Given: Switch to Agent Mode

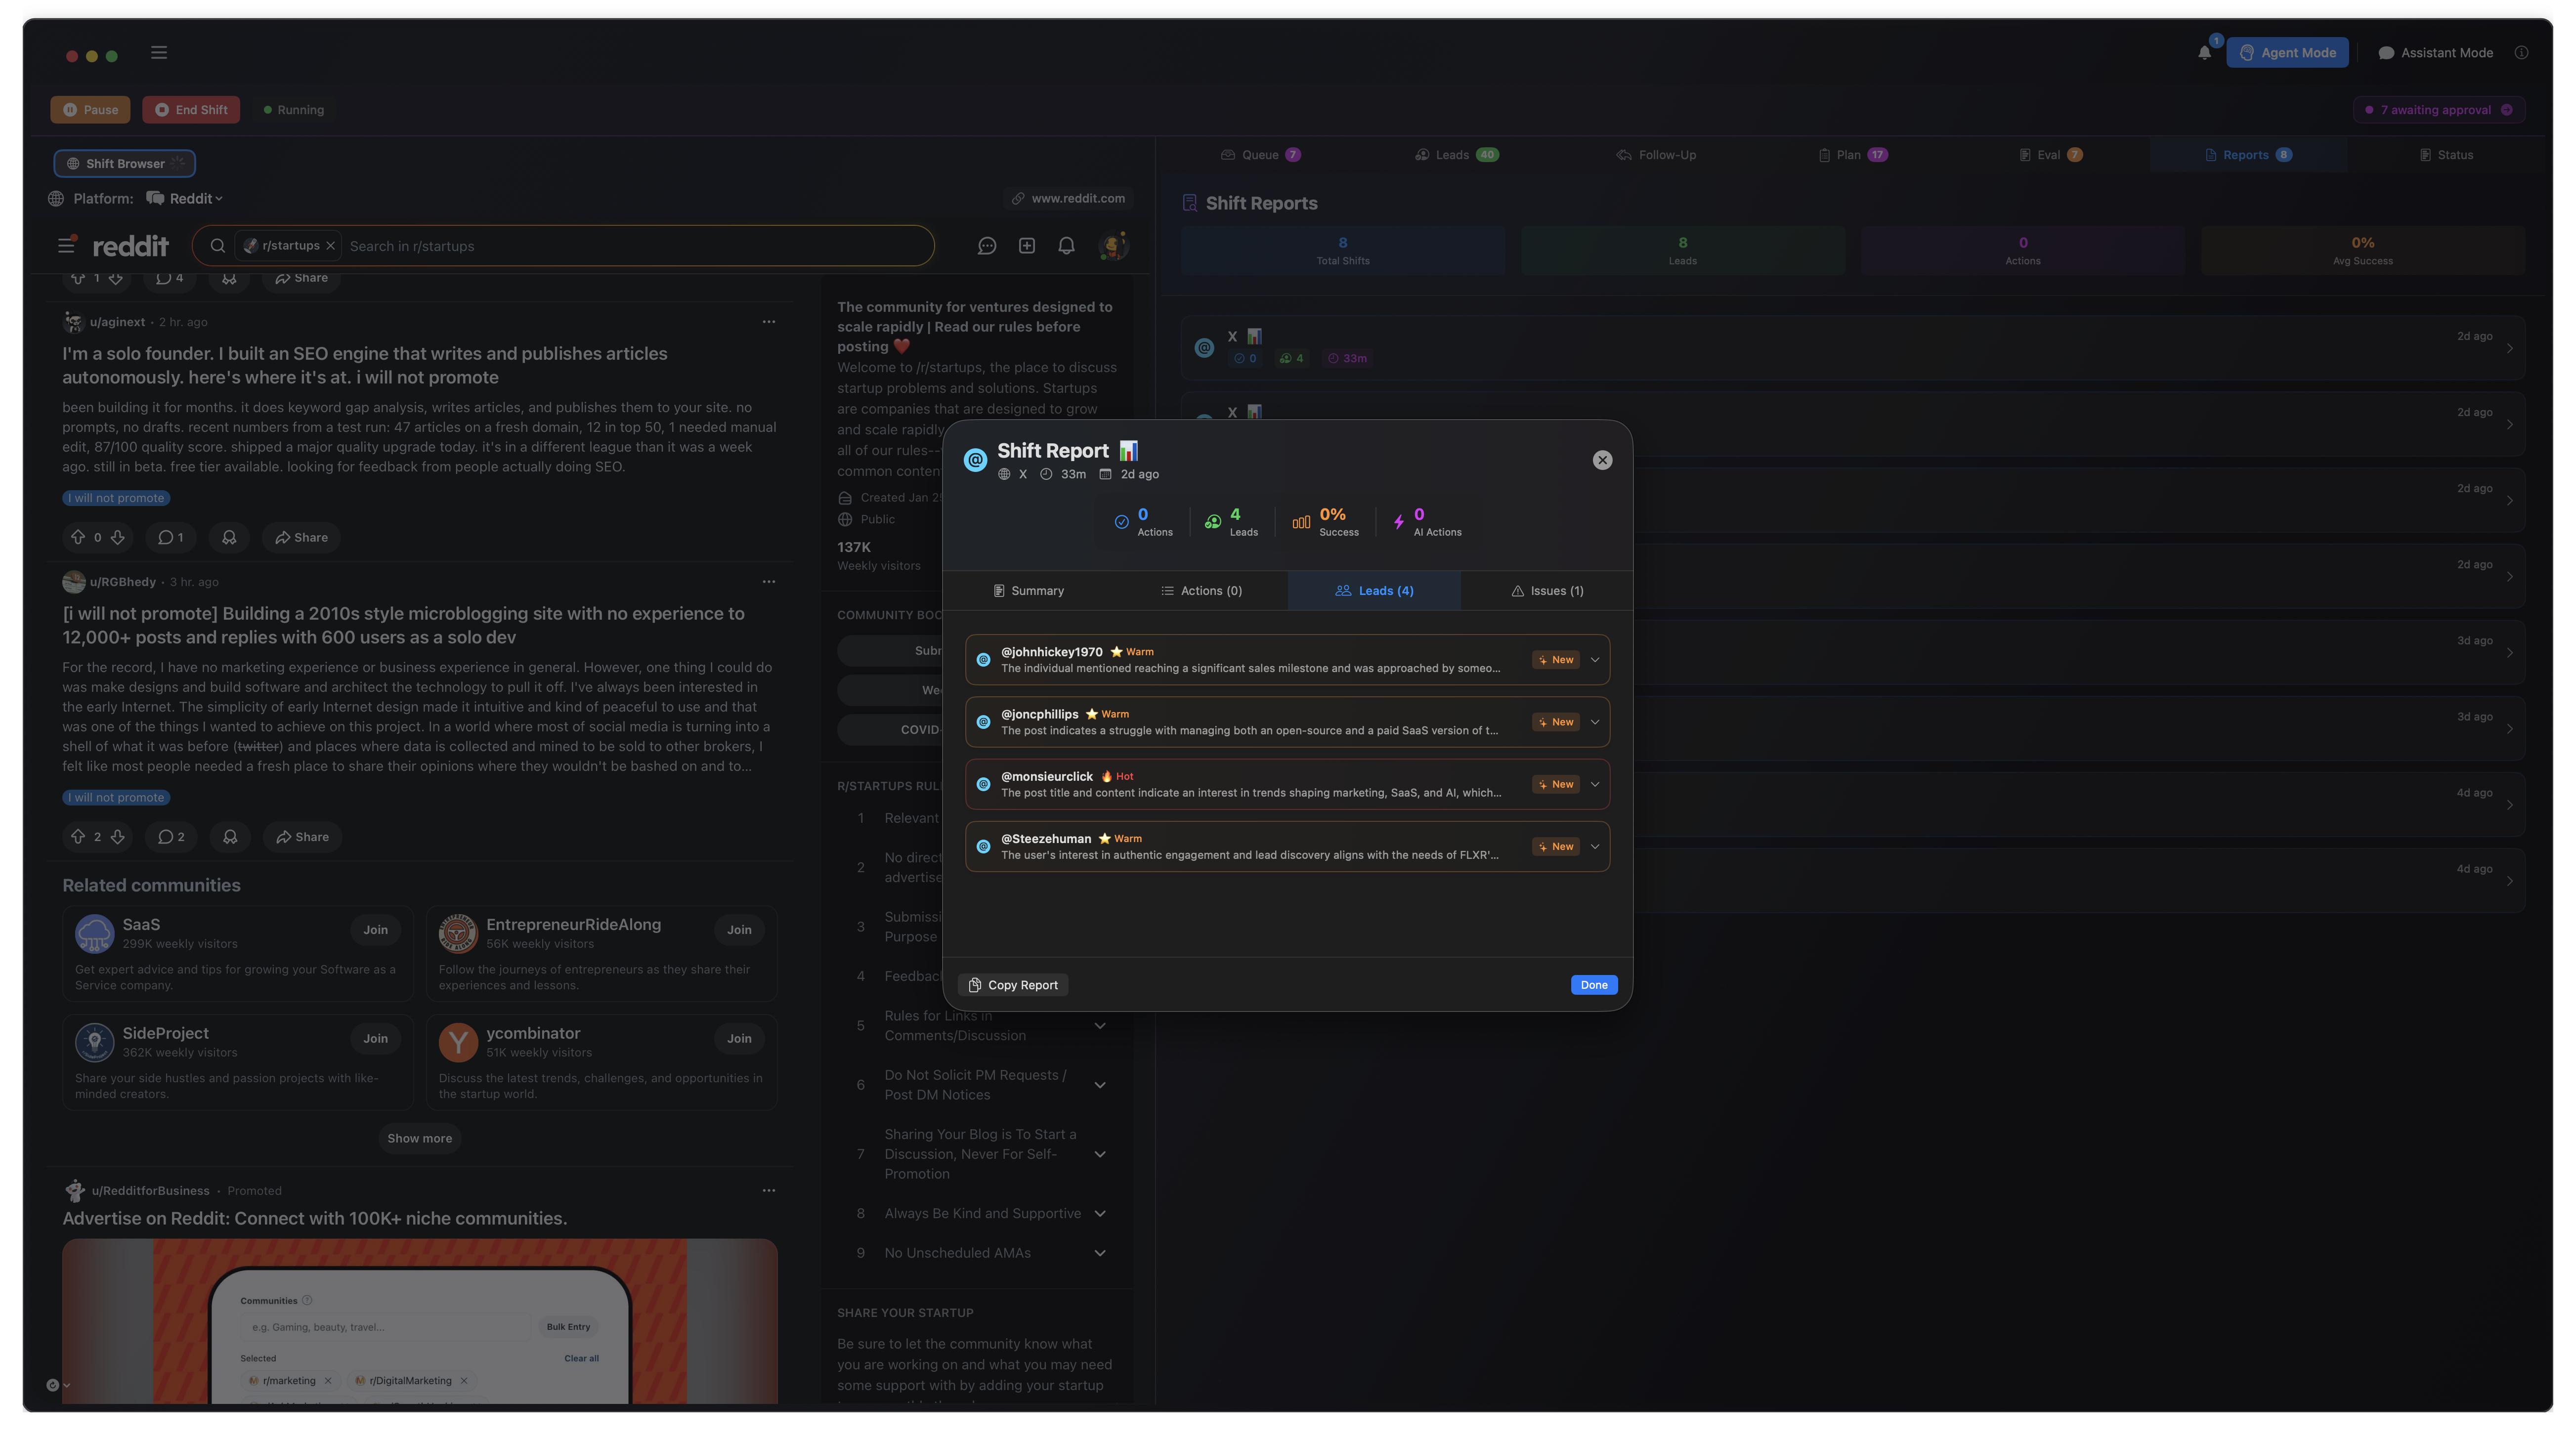Looking at the screenshot, I should point(2287,53).
